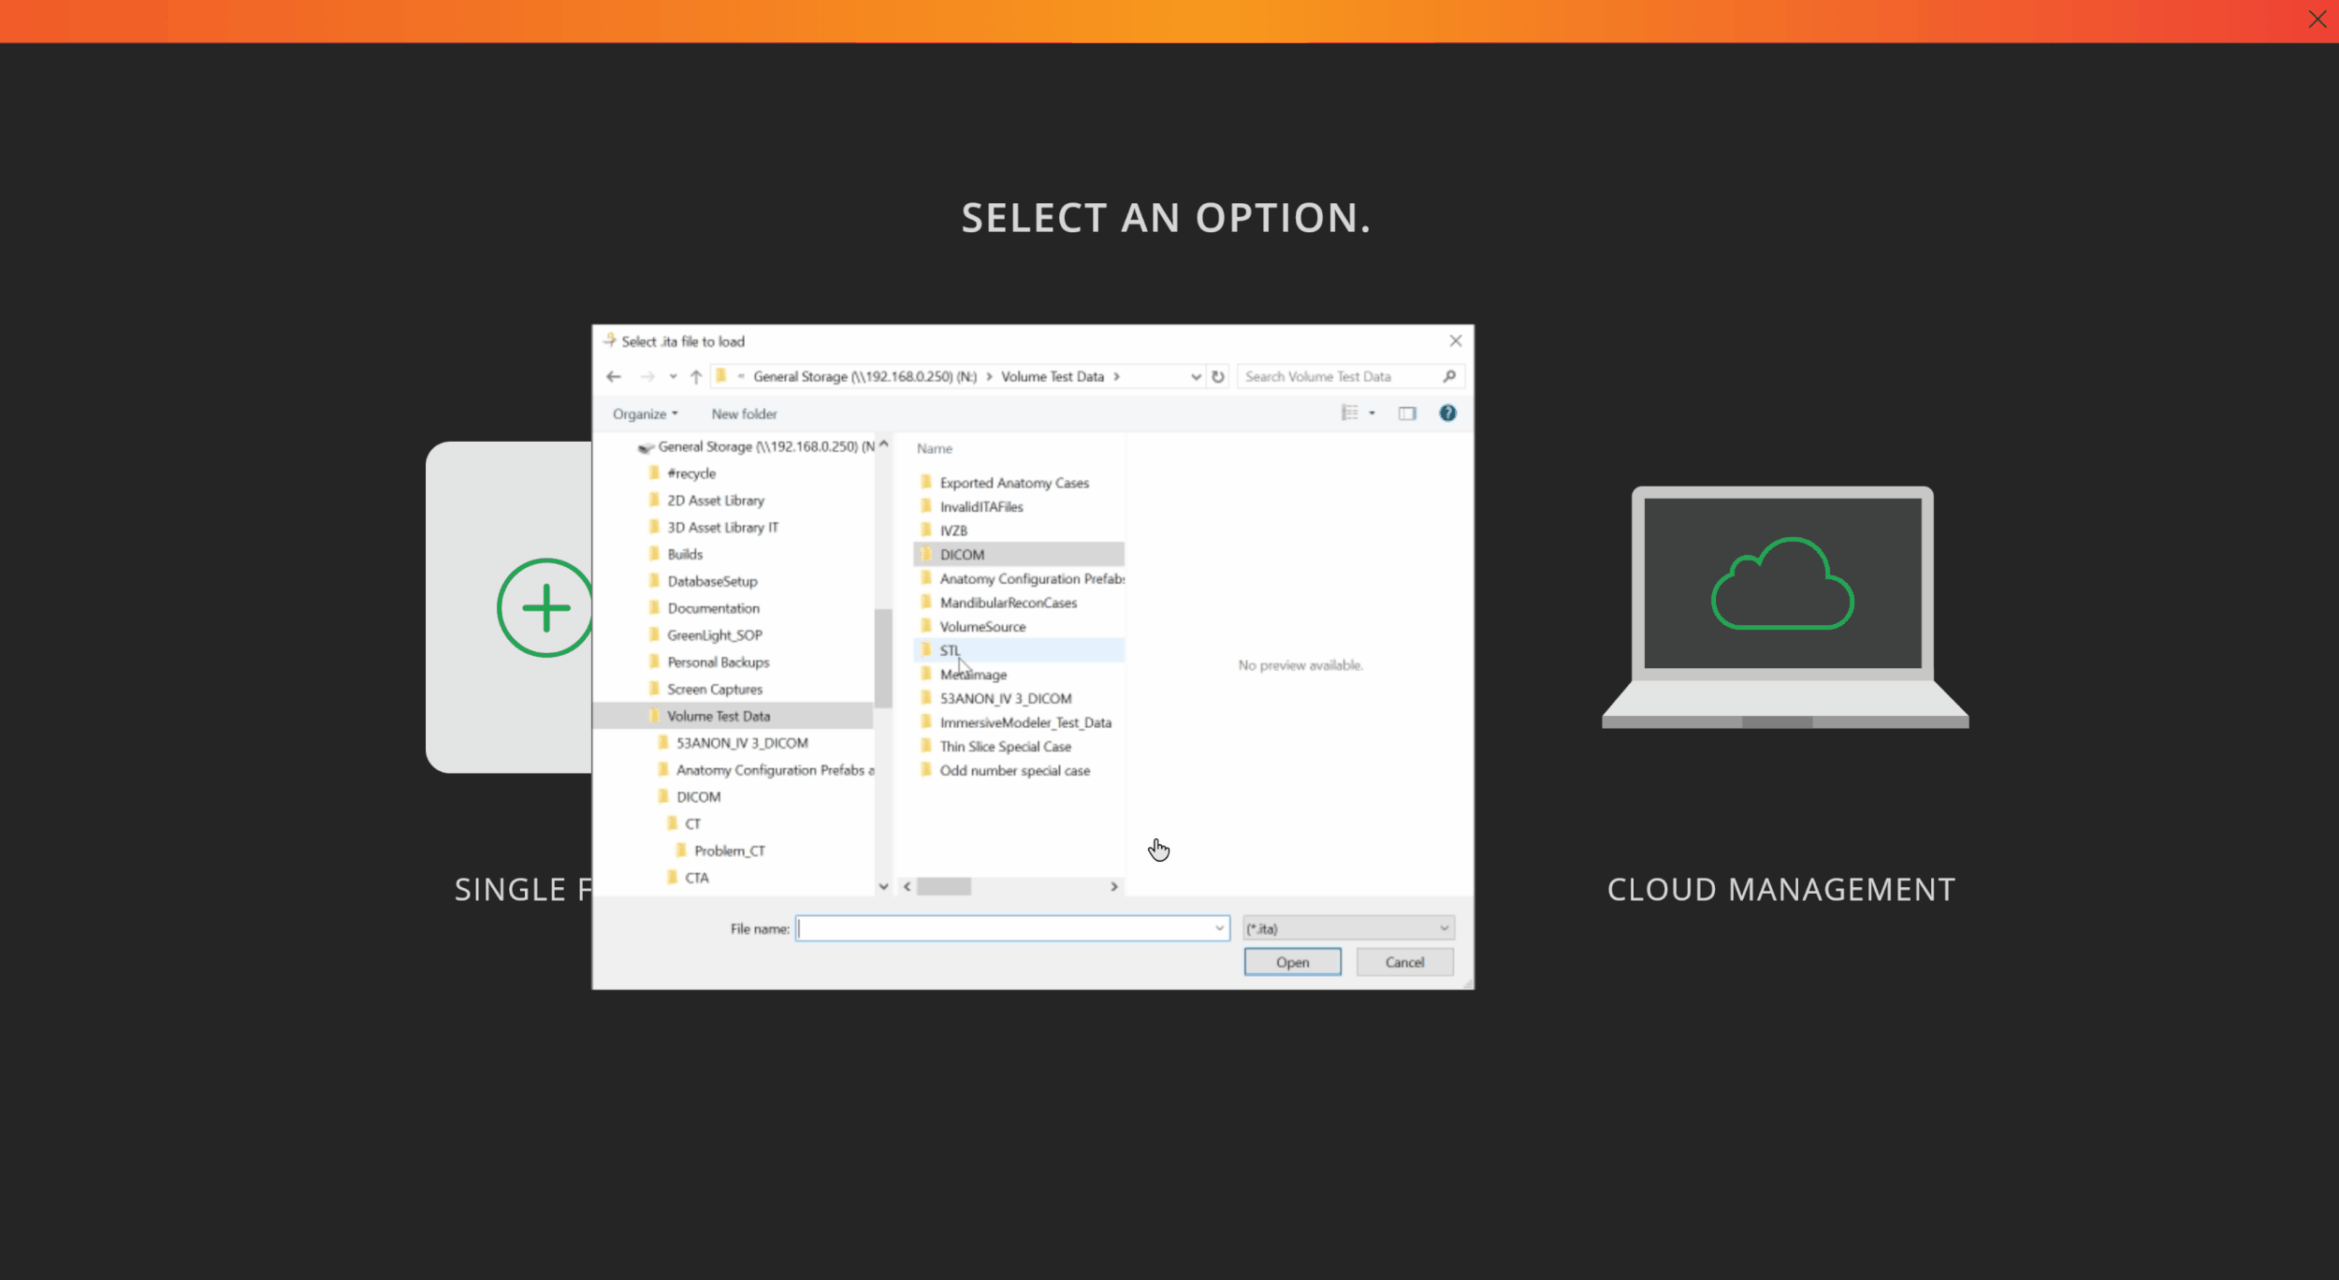
Task: Click the search magnifier icon
Action: (1448, 376)
